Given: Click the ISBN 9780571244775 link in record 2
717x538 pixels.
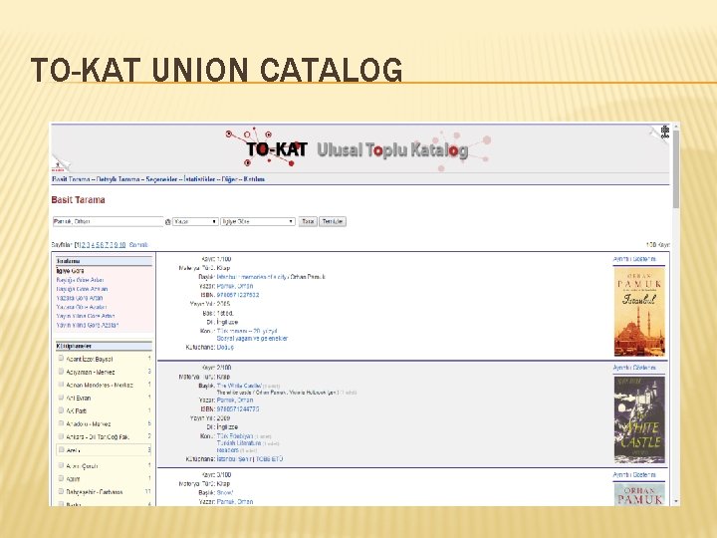Looking at the screenshot, I should (238, 409).
